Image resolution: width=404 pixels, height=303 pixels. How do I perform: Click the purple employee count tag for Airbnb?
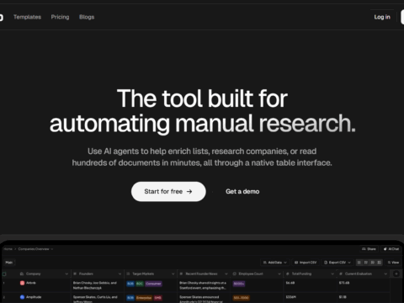click(239, 284)
